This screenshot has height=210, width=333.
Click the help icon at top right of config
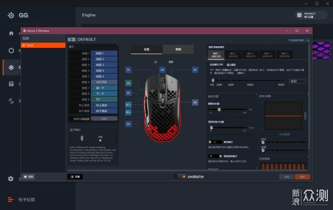307,40
